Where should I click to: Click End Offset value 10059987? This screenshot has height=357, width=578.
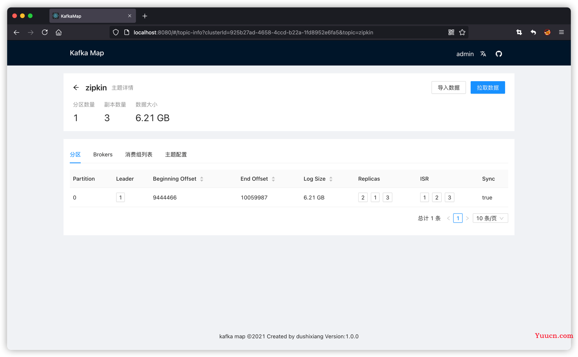pyautogui.click(x=254, y=198)
